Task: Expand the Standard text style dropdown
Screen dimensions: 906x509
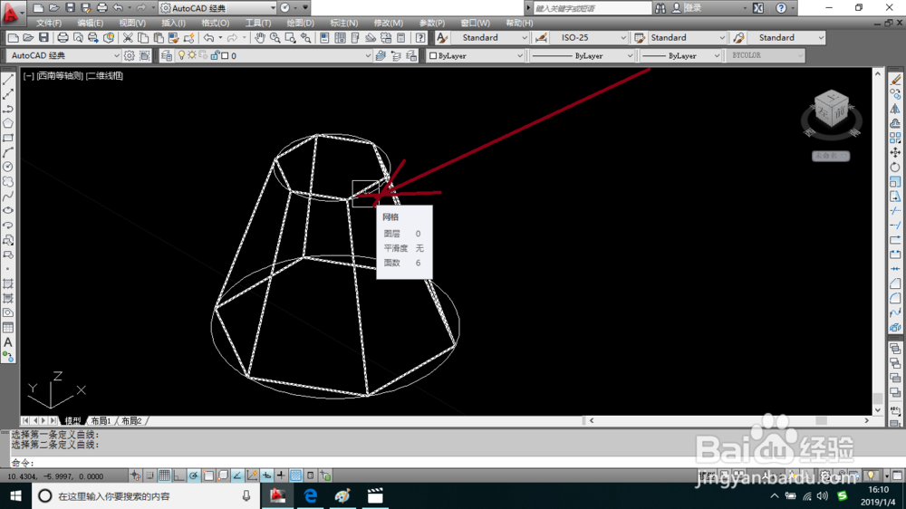Action: (524, 38)
